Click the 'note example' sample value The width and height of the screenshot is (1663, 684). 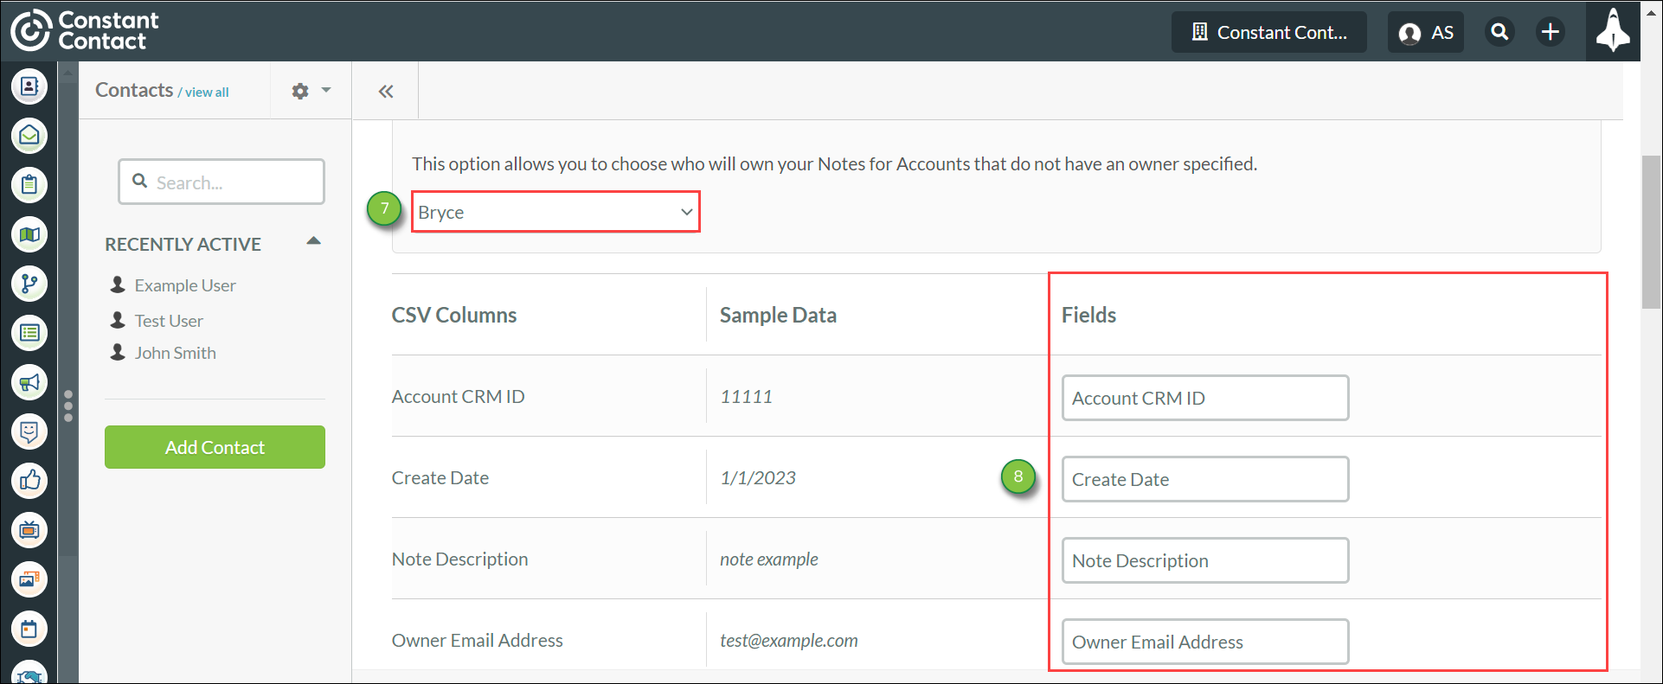pos(769,559)
